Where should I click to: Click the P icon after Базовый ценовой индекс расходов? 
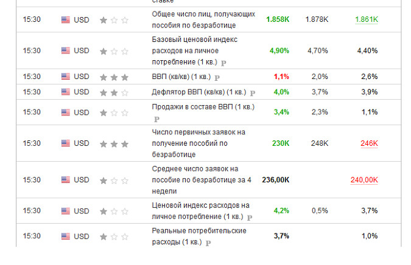pyautogui.click(x=223, y=63)
